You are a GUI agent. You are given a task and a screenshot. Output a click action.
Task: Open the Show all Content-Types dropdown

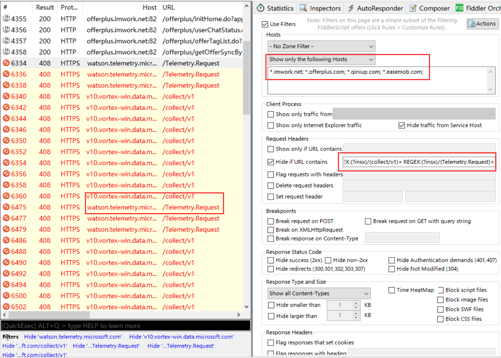(319, 294)
